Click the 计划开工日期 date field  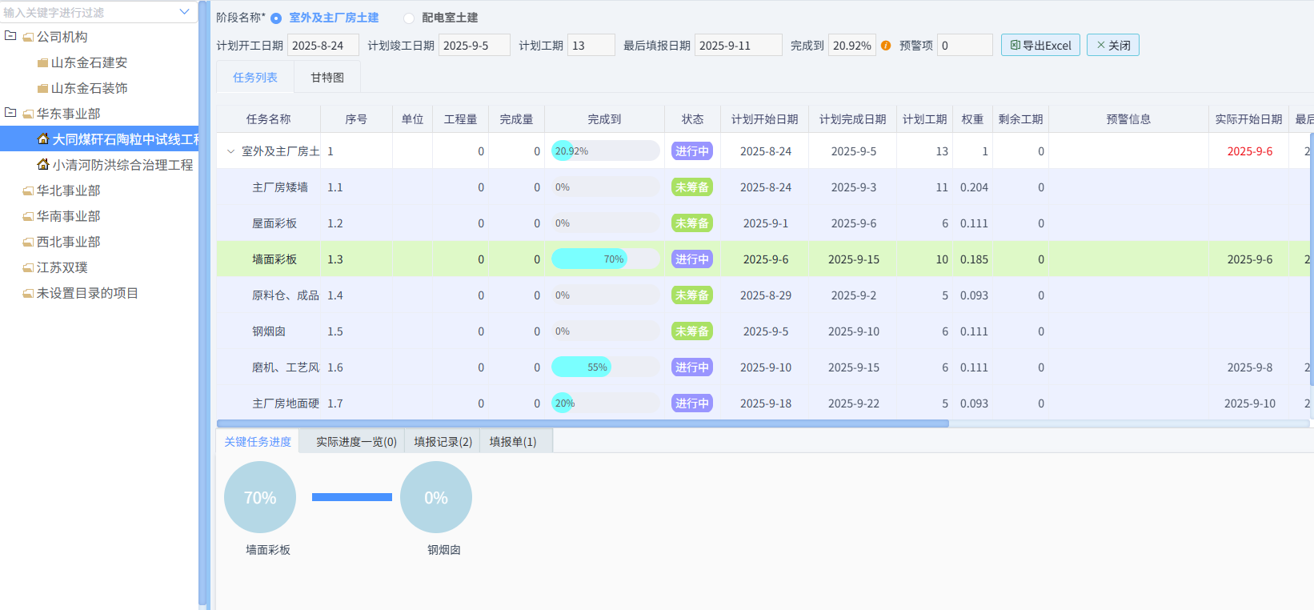pos(322,46)
